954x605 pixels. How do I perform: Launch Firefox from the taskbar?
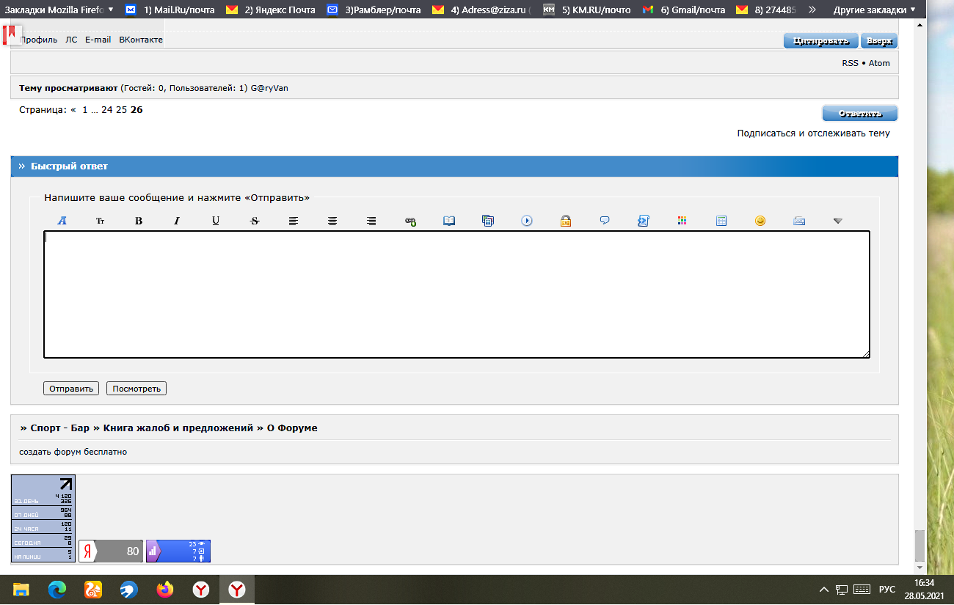pos(164,589)
